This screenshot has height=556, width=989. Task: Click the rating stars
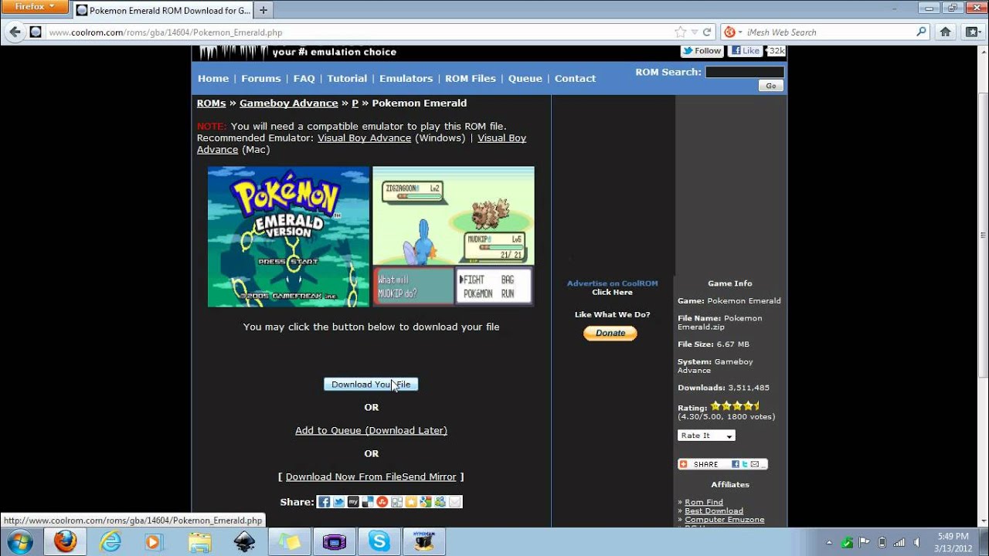(735, 406)
